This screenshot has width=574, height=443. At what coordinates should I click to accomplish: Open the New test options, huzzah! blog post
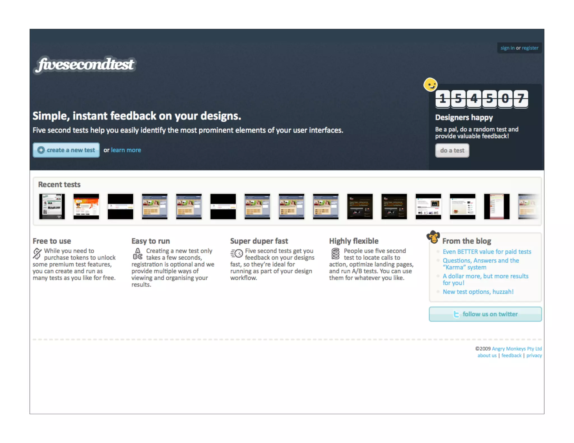[x=478, y=292]
